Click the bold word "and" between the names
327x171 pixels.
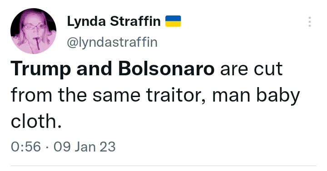click(94, 69)
